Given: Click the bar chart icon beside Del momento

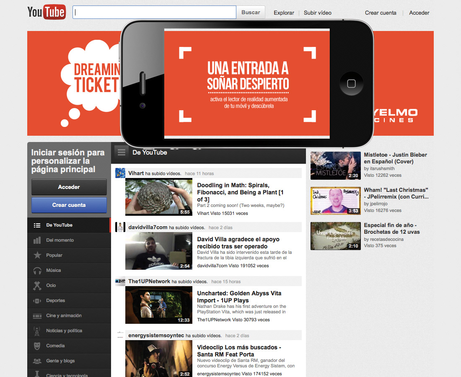Looking at the screenshot, I should coord(37,240).
